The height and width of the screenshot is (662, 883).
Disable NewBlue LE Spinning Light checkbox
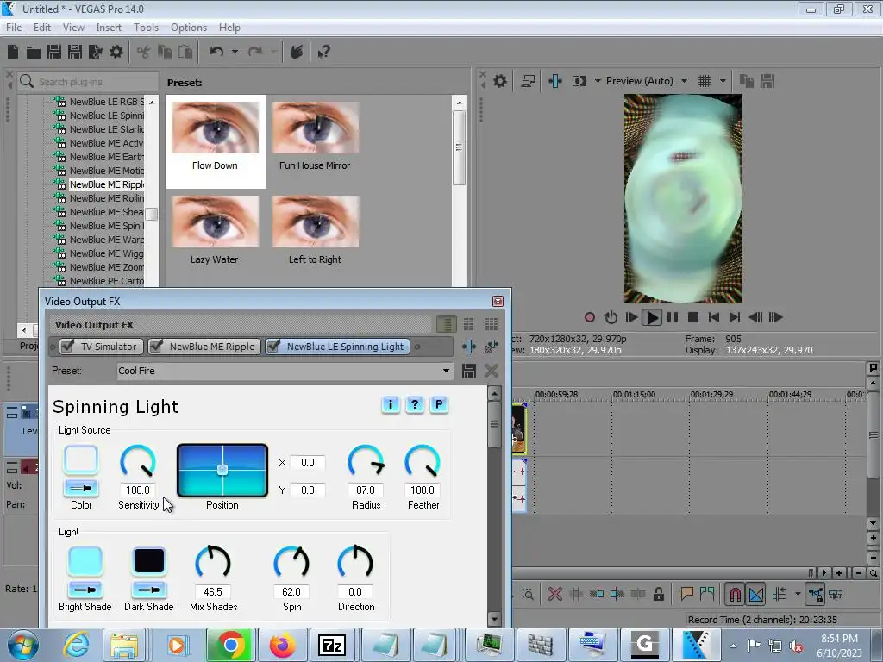[x=273, y=346]
